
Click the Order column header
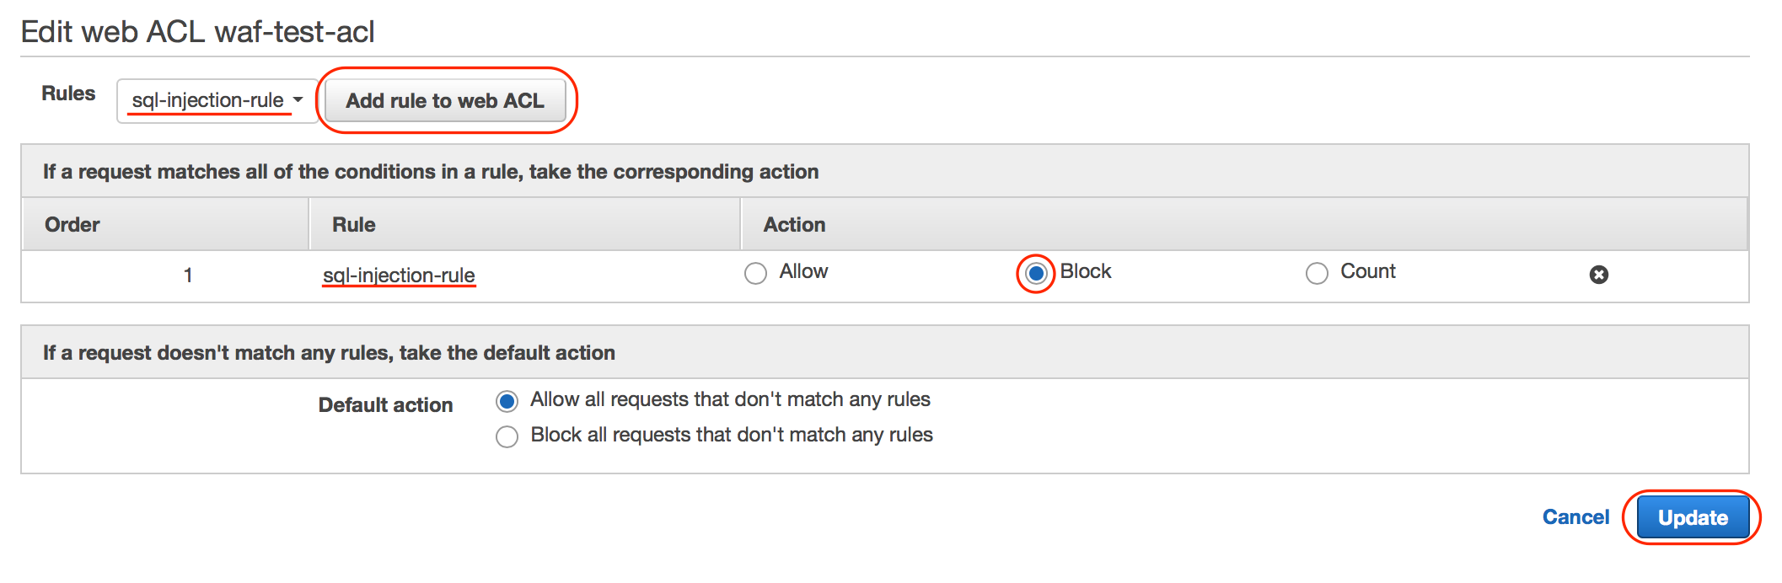click(72, 224)
